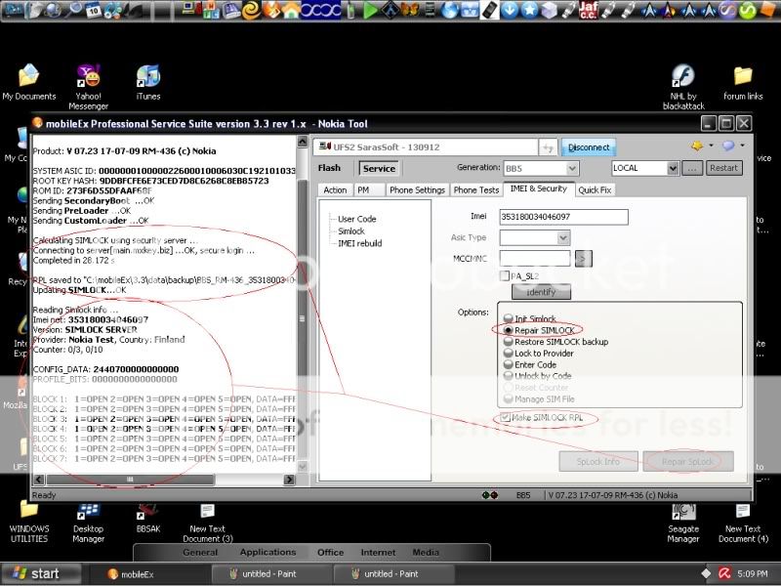Click the ellipsis browse button beside LOCAL
Screen dimensions: 781x586
(x=692, y=168)
